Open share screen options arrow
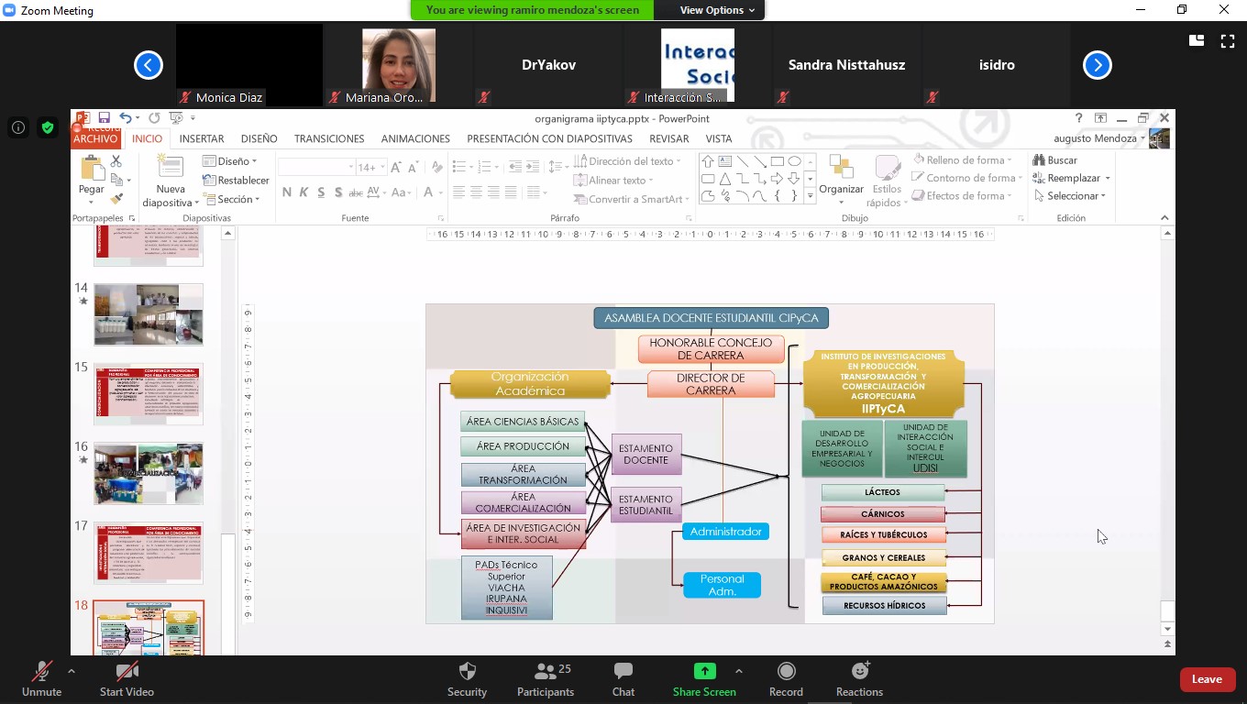Screen dimensions: 1247x704 (x=738, y=671)
